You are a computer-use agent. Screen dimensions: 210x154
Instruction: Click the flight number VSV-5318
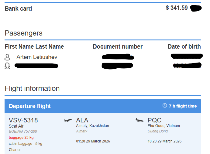coord(23,120)
